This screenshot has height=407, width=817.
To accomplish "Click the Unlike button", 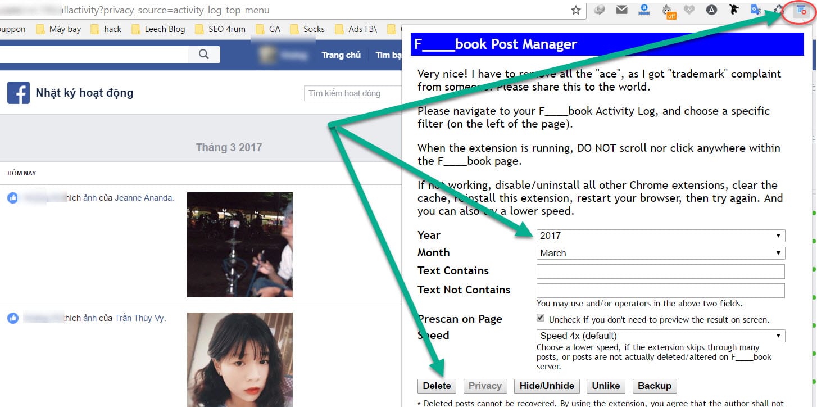I will coord(606,386).
